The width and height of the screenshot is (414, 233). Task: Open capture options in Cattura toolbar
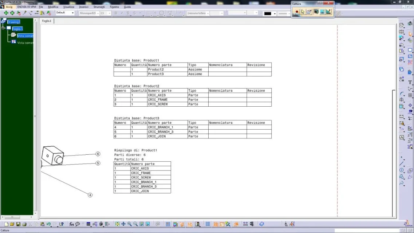(x=309, y=12)
